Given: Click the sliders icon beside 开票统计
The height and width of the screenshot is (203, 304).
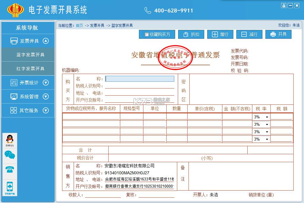Looking at the screenshot, I should (14, 83).
